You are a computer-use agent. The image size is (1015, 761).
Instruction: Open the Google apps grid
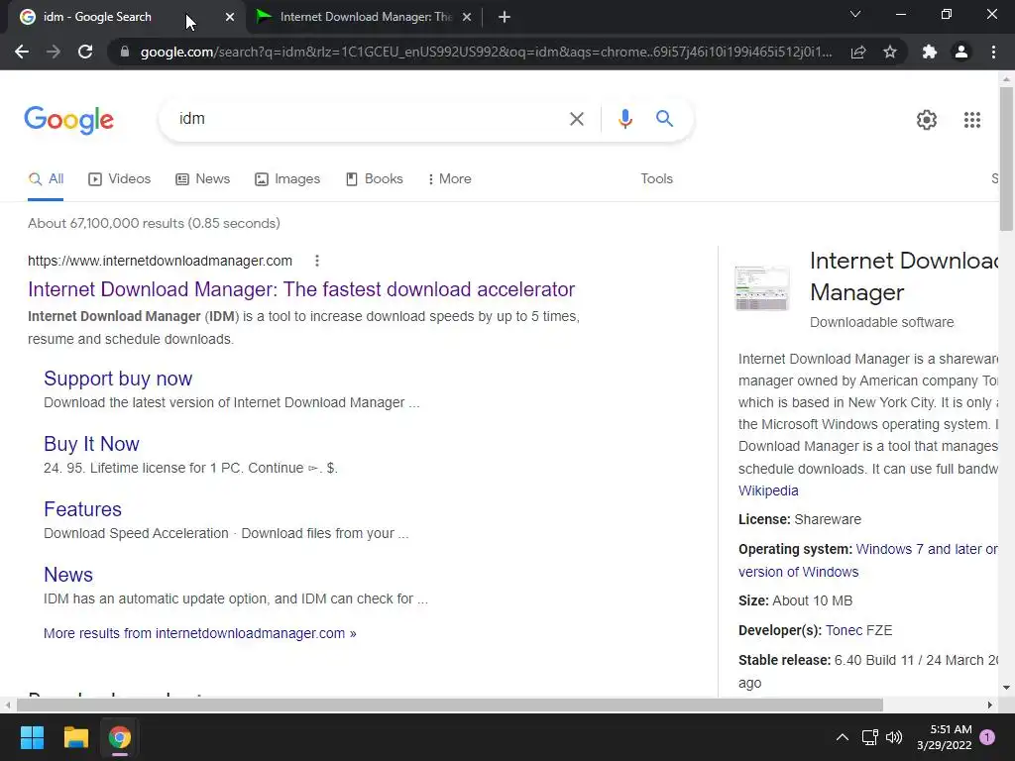971,120
